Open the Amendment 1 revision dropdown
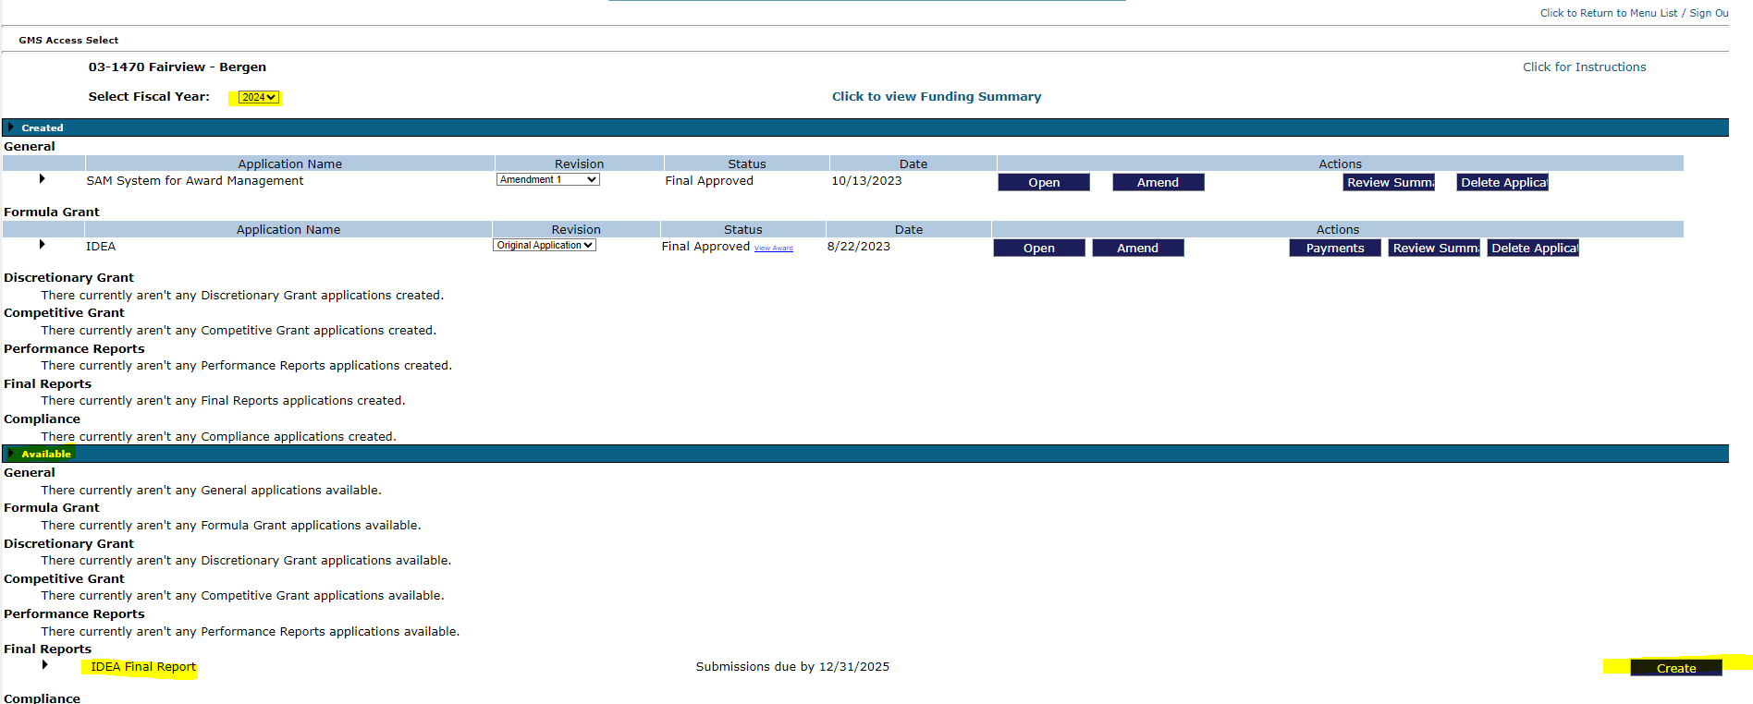1753x704 pixels. pos(548,179)
